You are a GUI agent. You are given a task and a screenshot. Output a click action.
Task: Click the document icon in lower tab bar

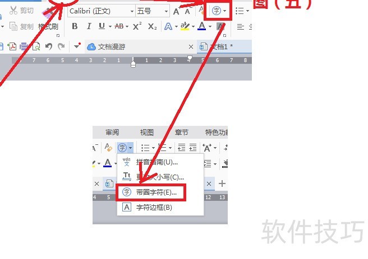[x=109, y=183]
